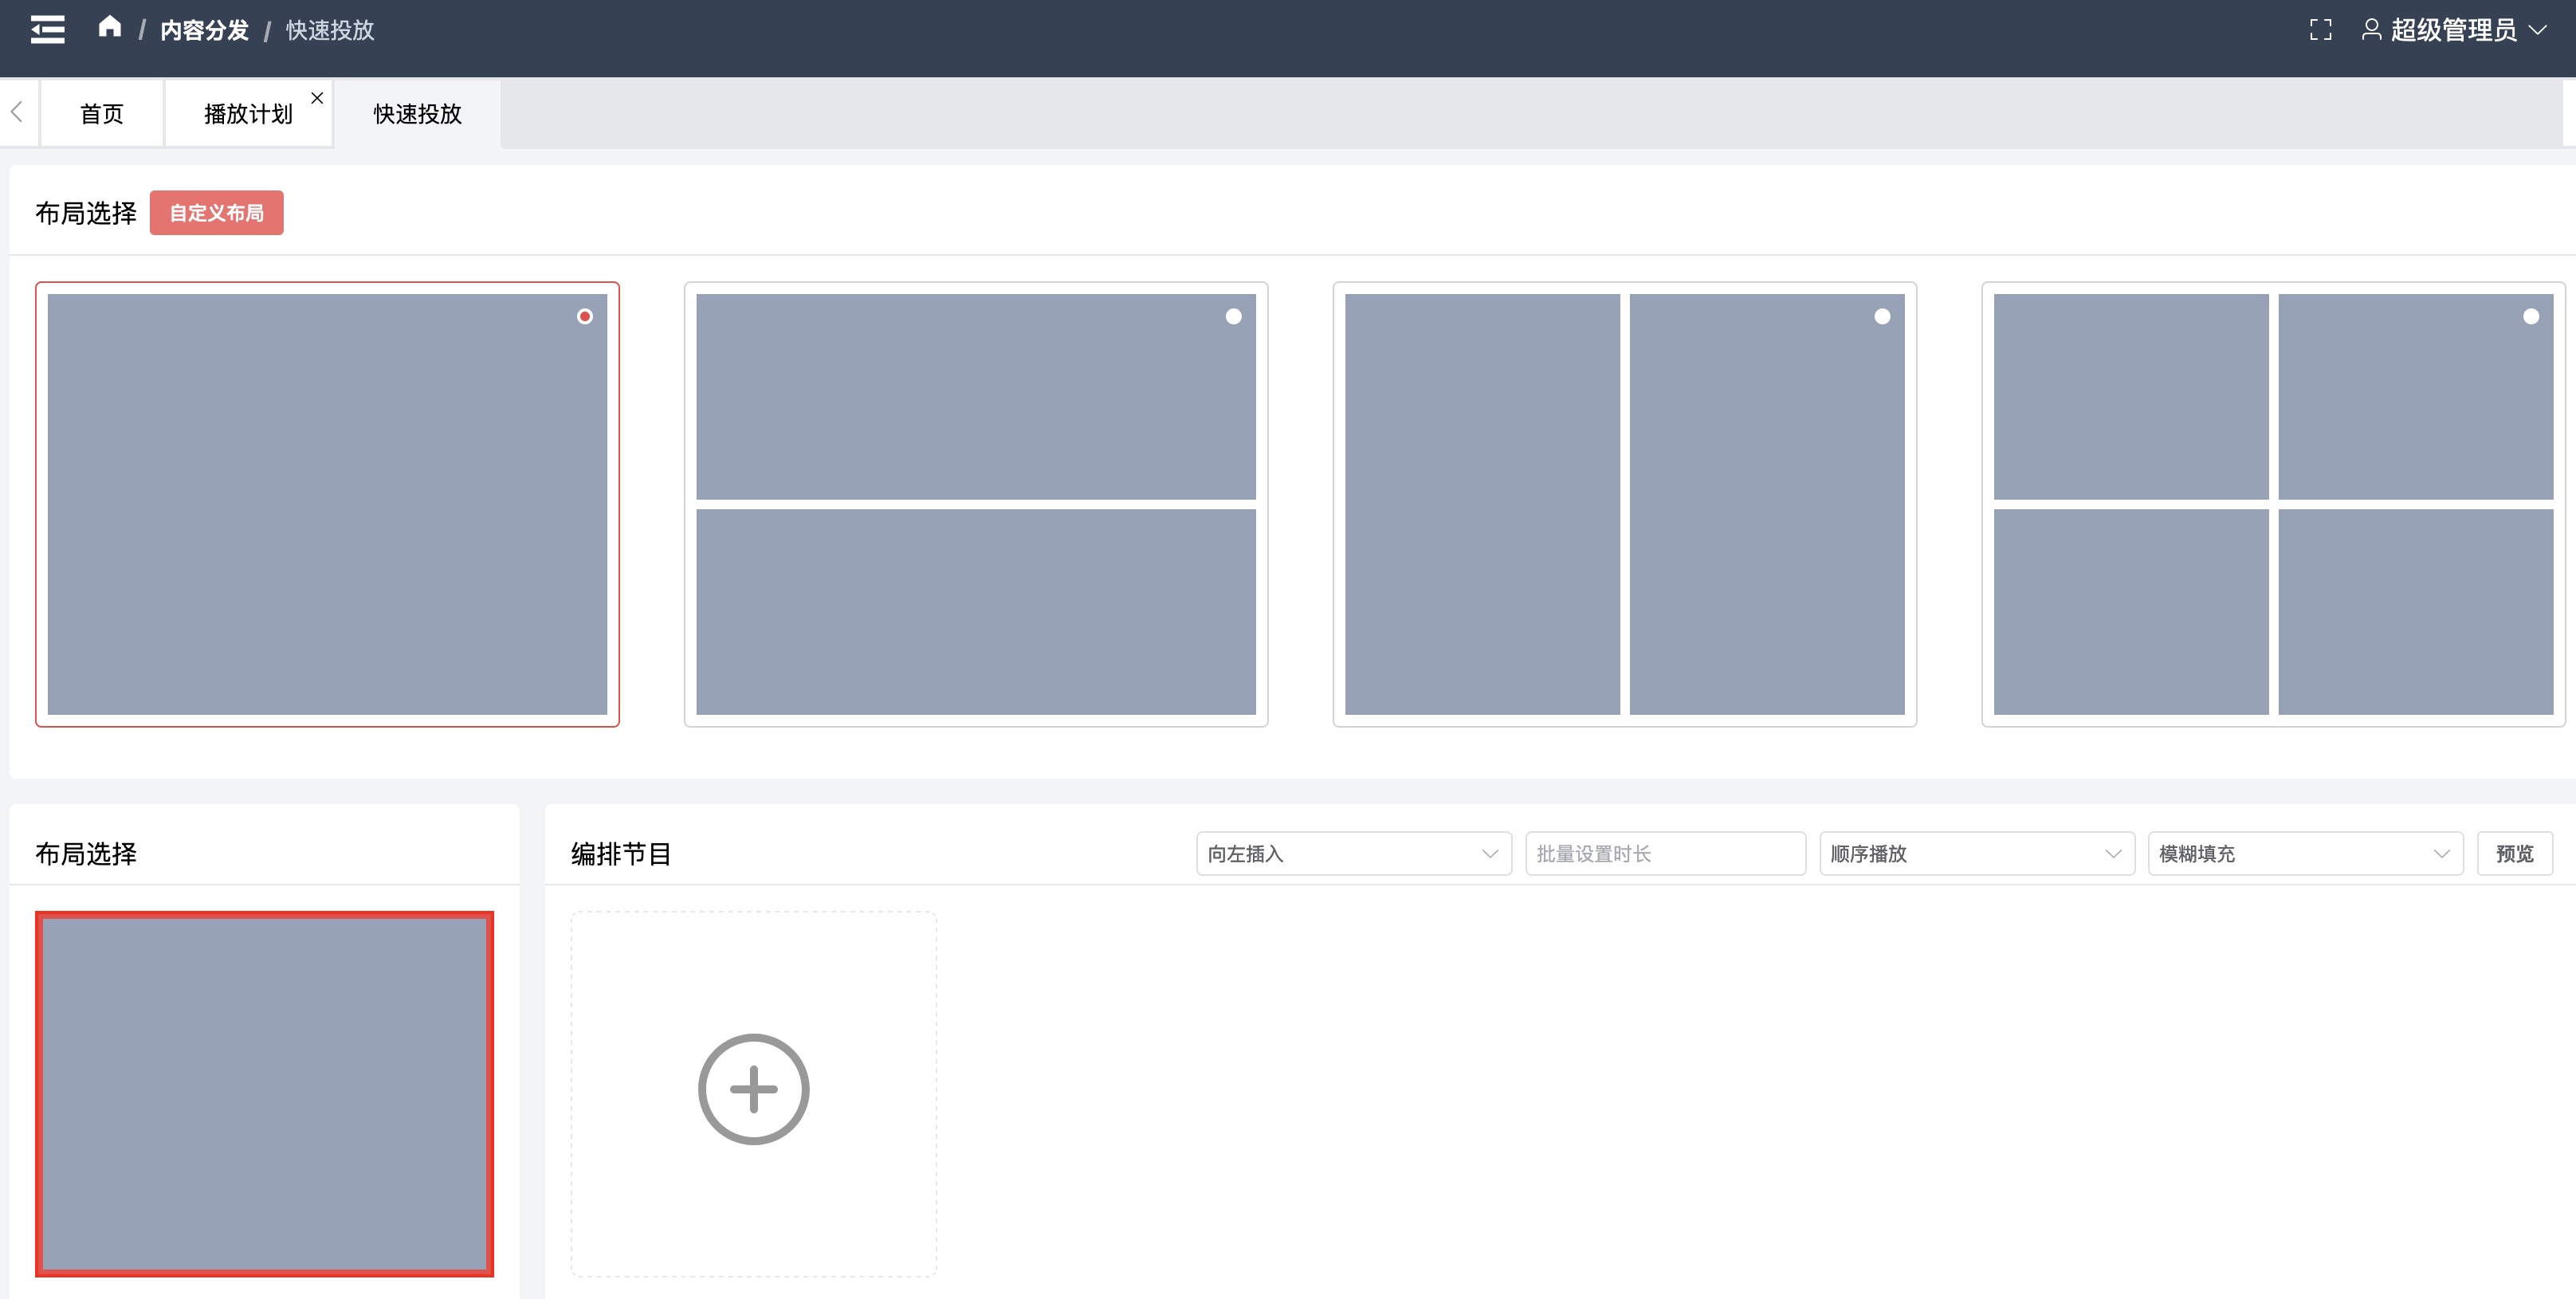Choose the four-quadrant layout card
Image resolution: width=2576 pixels, height=1299 pixels.
point(2273,504)
